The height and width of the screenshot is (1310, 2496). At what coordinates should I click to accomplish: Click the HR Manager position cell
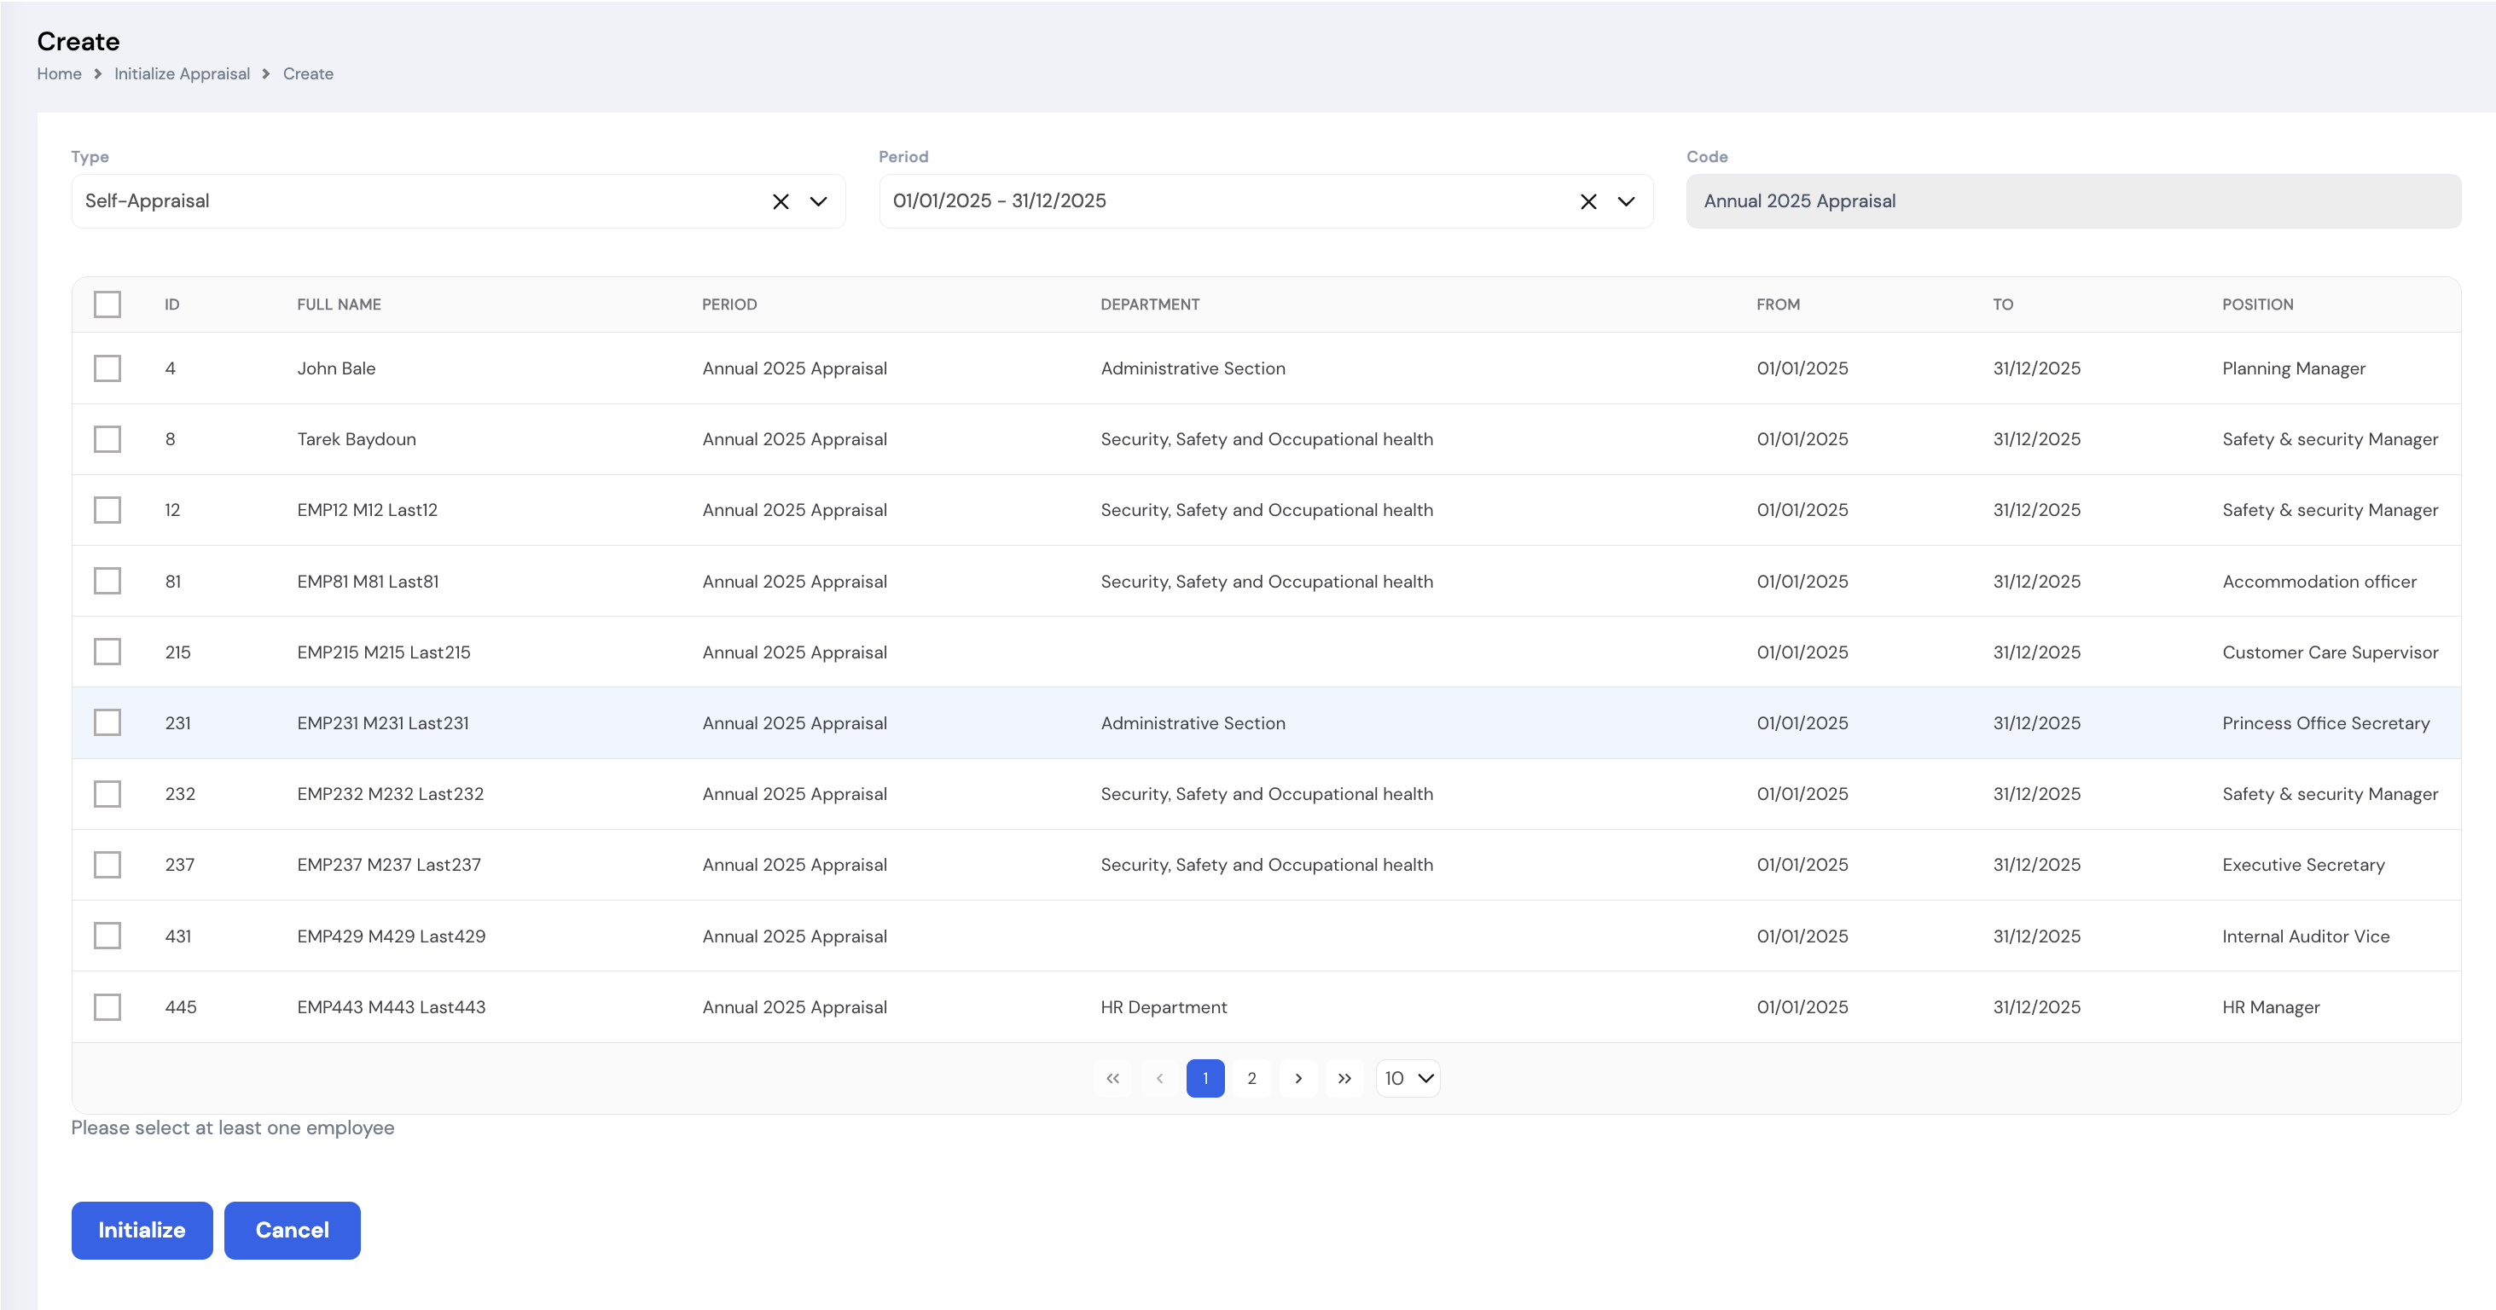coord(2271,1006)
